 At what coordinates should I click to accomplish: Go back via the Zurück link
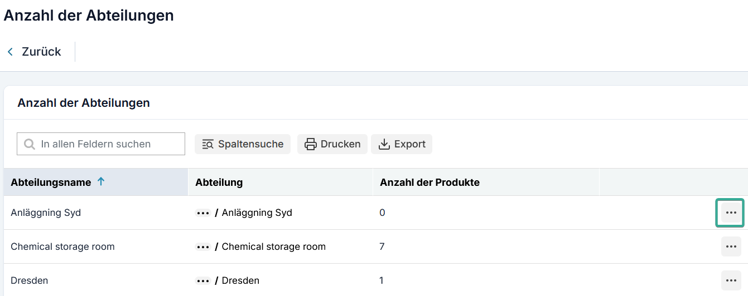pos(41,52)
